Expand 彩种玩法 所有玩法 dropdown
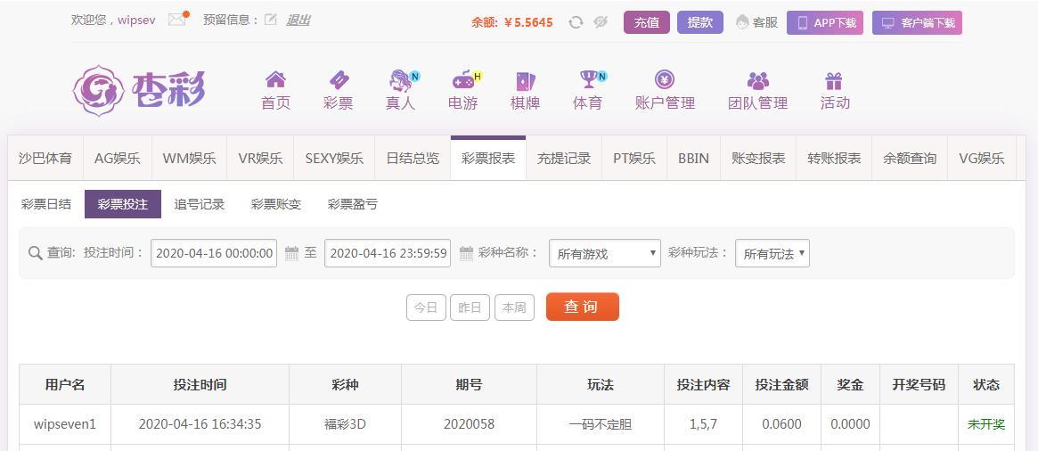1038x451 pixels. point(772,254)
